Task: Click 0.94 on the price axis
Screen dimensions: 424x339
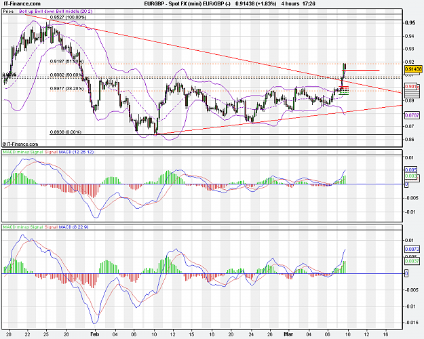Action: 410,36
